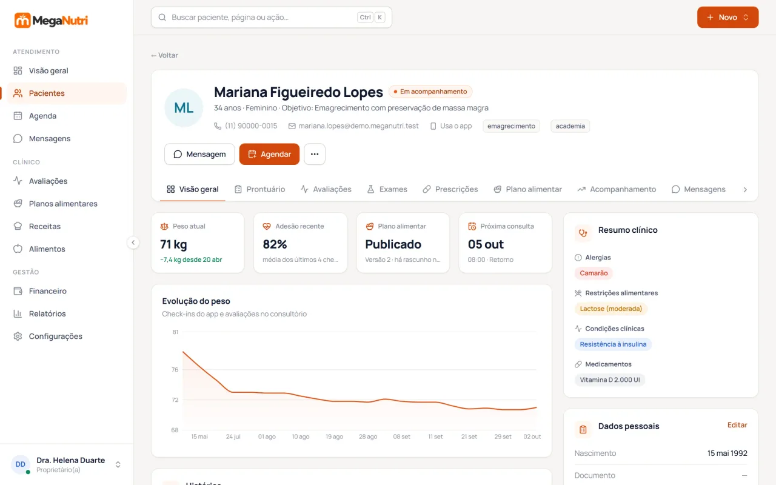Screen dimensions: 776x485
Task: Go back with the Voltar link
Action: pyautogui.click(x=165, y=55)
